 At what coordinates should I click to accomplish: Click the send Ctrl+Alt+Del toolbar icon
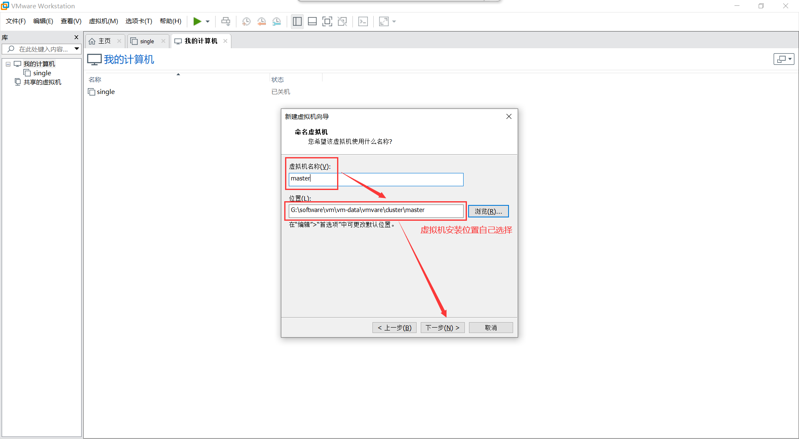(226, 22)
